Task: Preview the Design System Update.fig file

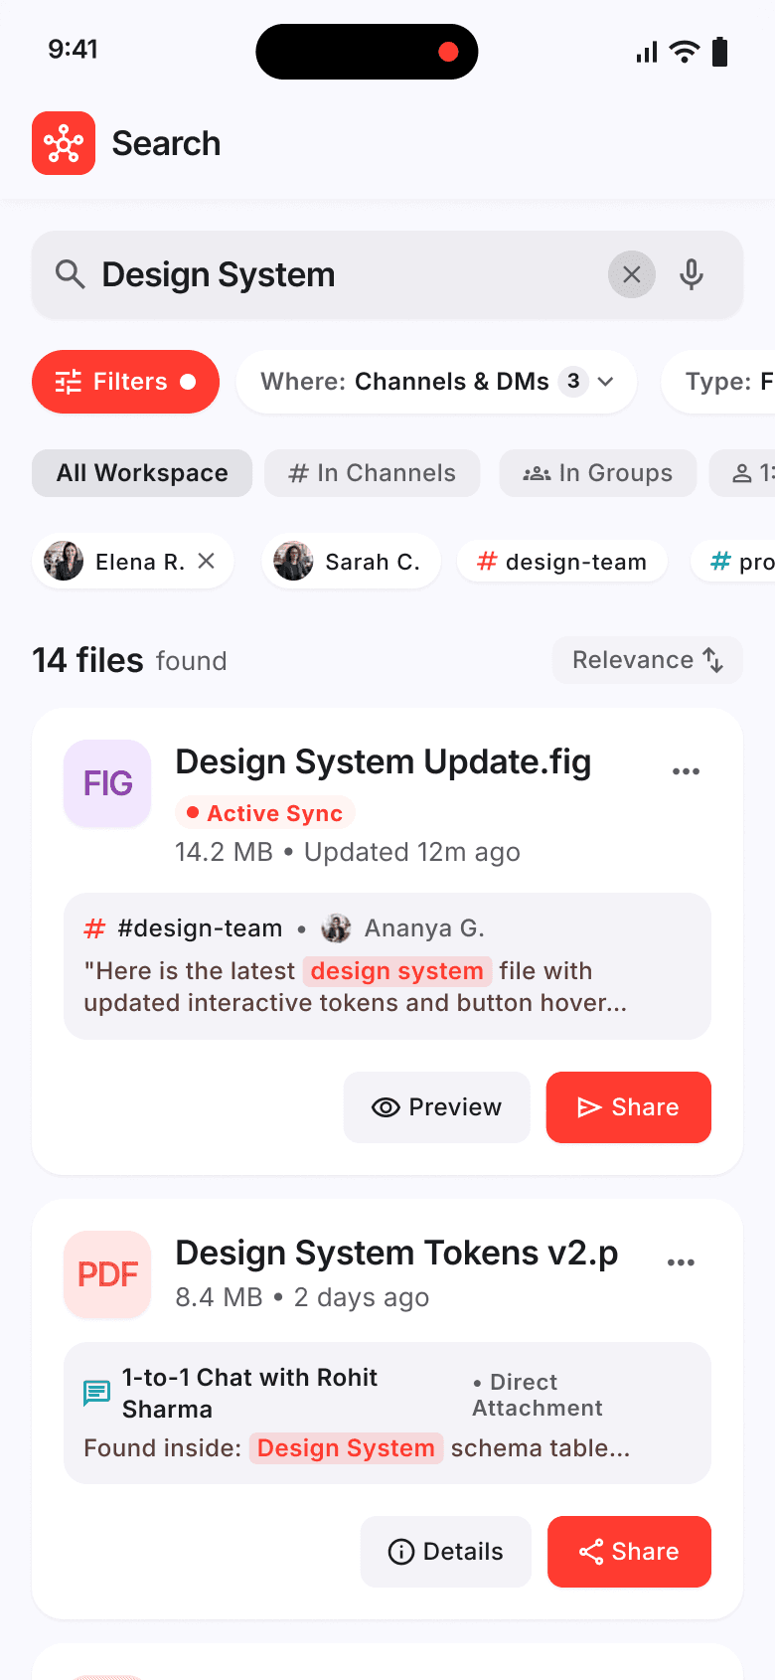Action: tap(437, 1107)
